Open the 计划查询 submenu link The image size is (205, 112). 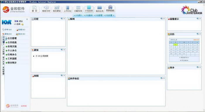tap(89, 15)
